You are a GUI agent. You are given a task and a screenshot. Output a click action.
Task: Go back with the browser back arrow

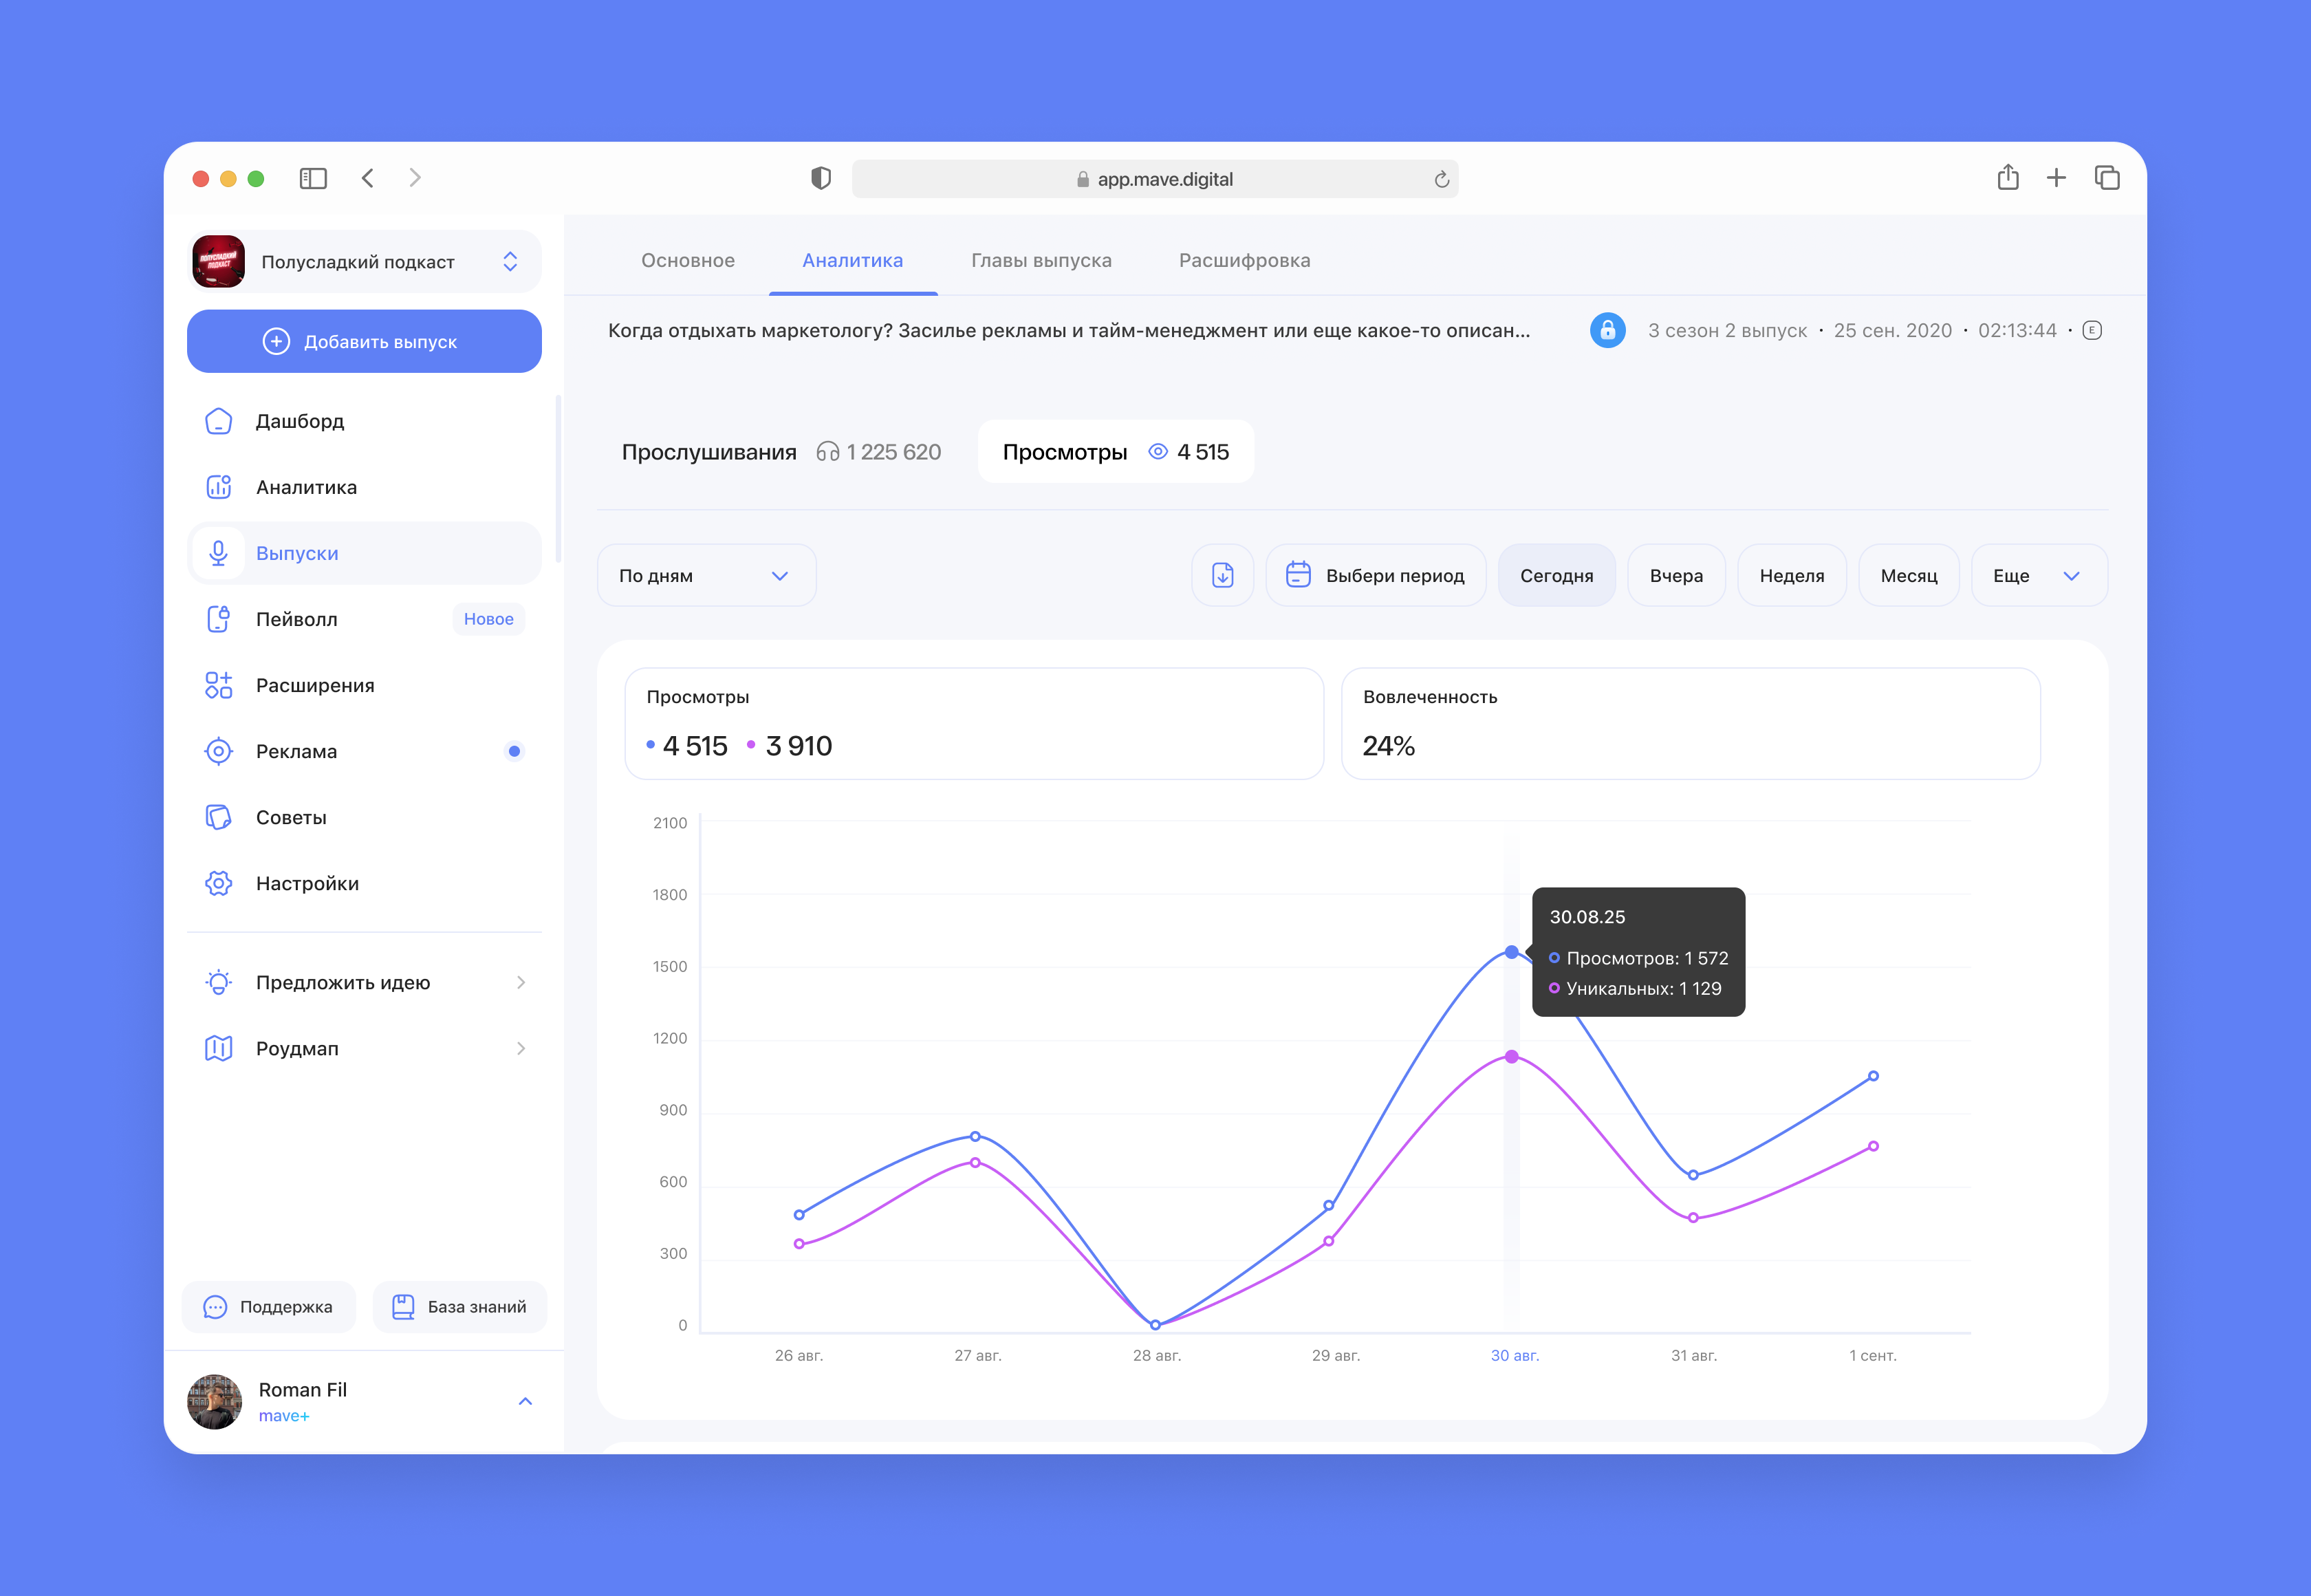coord(368,178)
